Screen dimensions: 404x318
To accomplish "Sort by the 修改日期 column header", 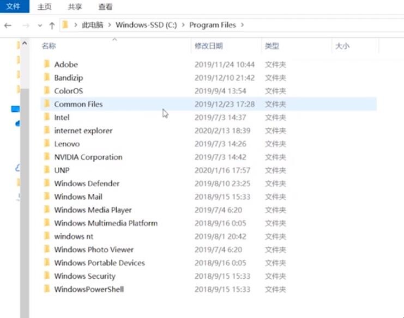I will tap(209, 46).
